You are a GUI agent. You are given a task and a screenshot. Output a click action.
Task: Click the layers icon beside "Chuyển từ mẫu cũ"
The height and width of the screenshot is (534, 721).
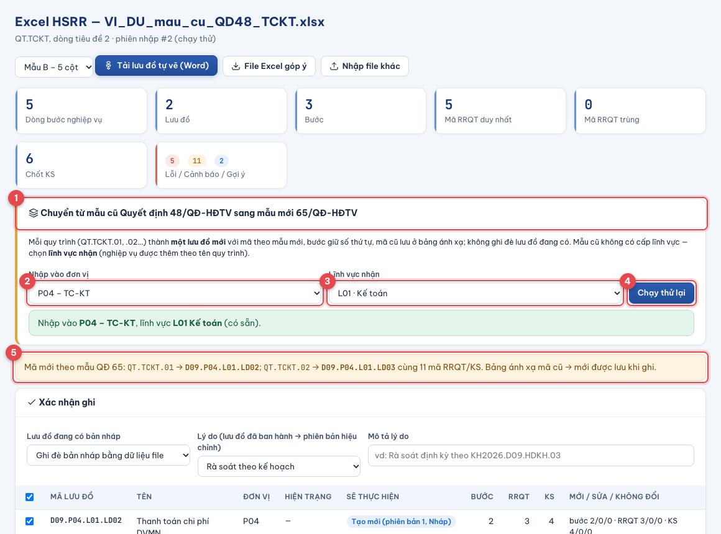pos(33,213)
